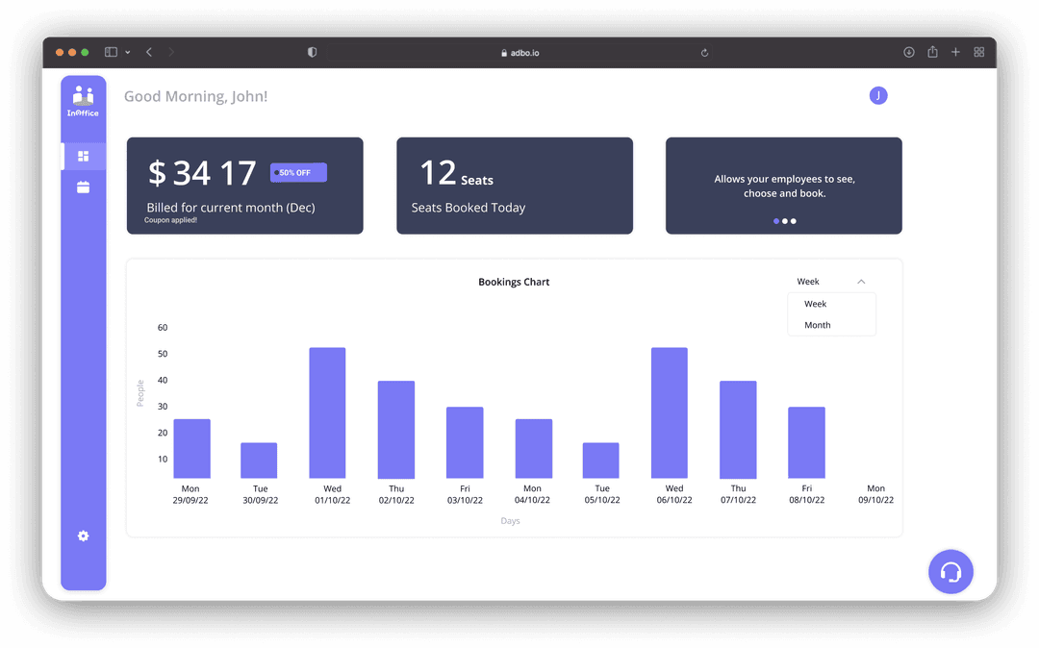1039x648 pixels.
Task: Open the dashboard grid icon in sidebar
Action: click(x=83, y=156)
